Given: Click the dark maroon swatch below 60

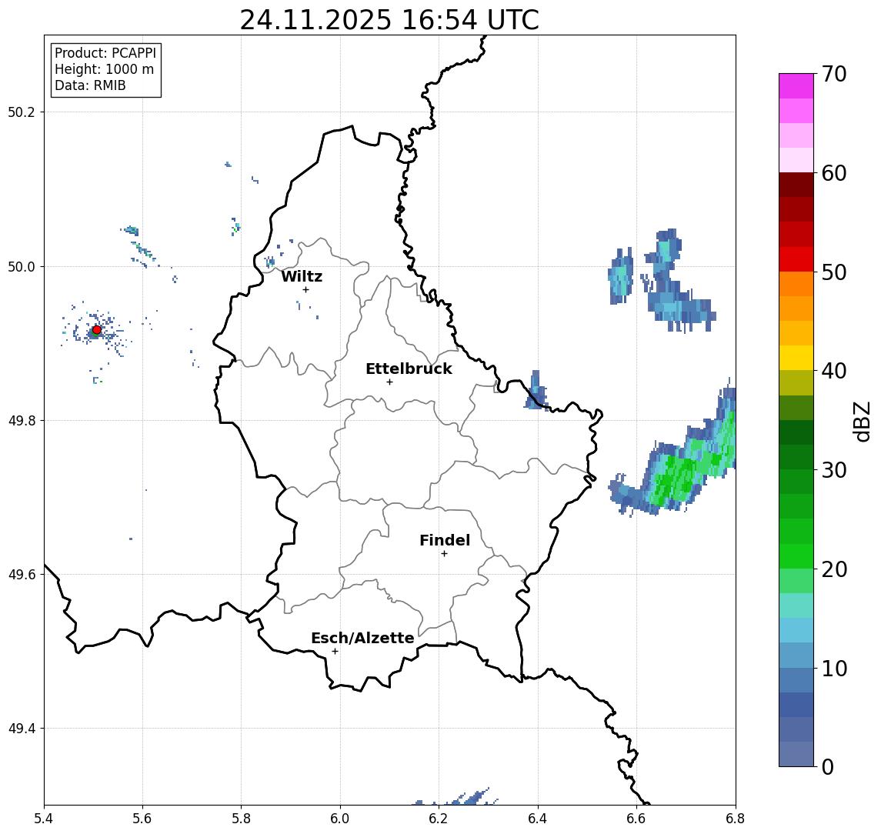Looking at the screenshot, I should (796, 185).
